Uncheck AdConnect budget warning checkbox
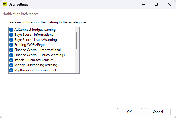This screenshot has height=118, width=176. [x=11, y=30]
